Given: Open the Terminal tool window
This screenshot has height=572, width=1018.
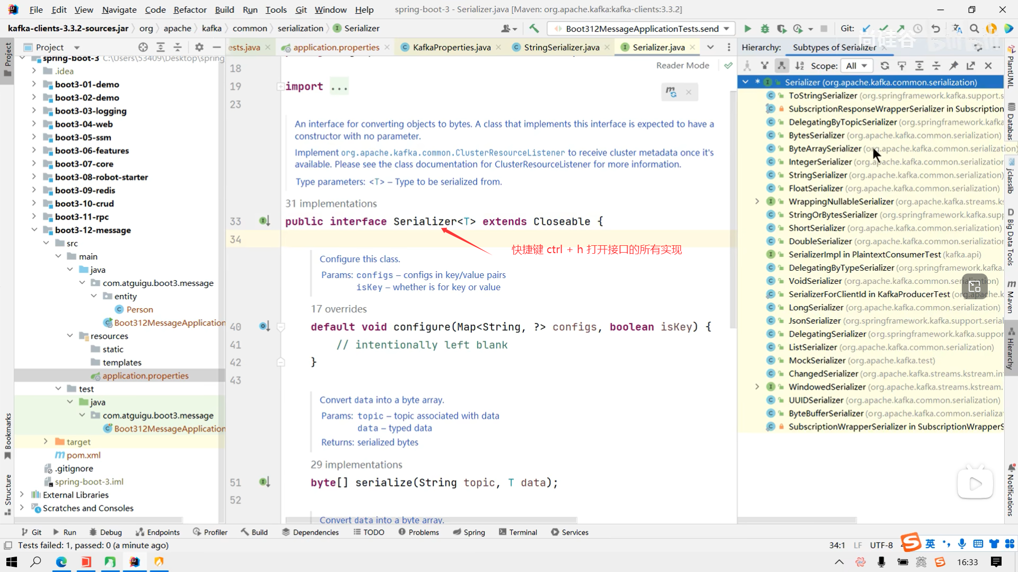Looking at the screenshot, I should [x=517, y=532].
